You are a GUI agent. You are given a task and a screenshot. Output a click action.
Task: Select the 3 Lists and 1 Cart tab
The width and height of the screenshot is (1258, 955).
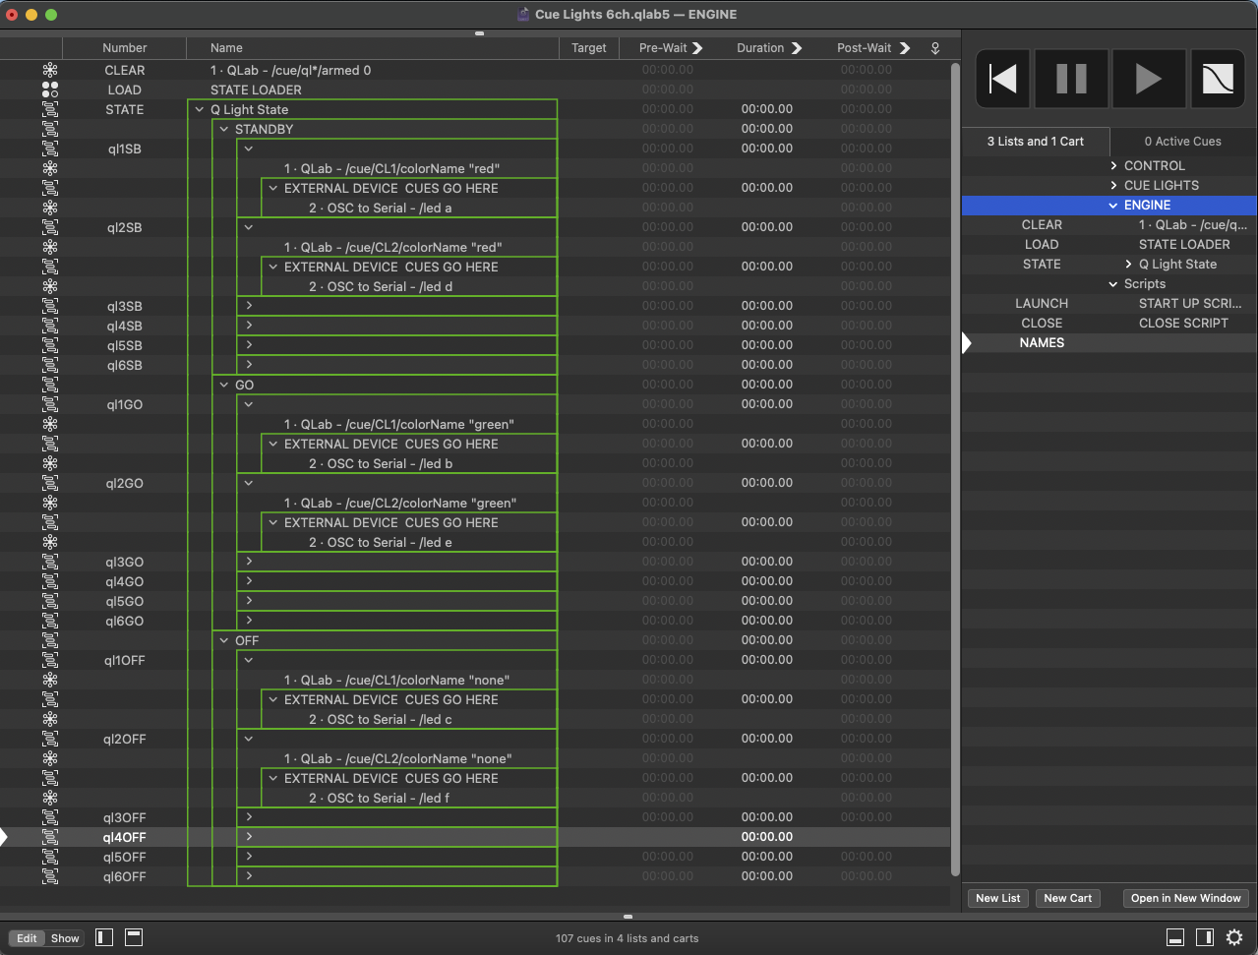pos(1035,141)
